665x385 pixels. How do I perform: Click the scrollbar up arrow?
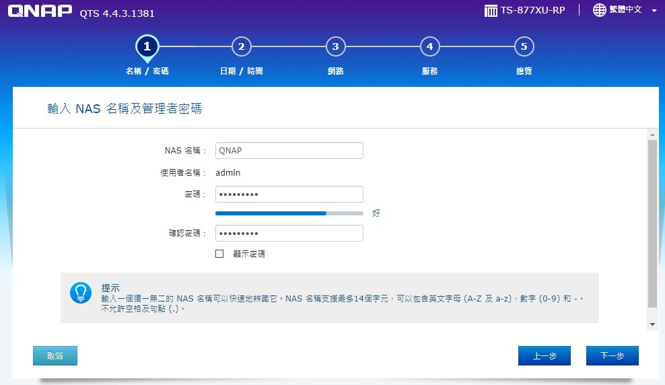point(652,134)
